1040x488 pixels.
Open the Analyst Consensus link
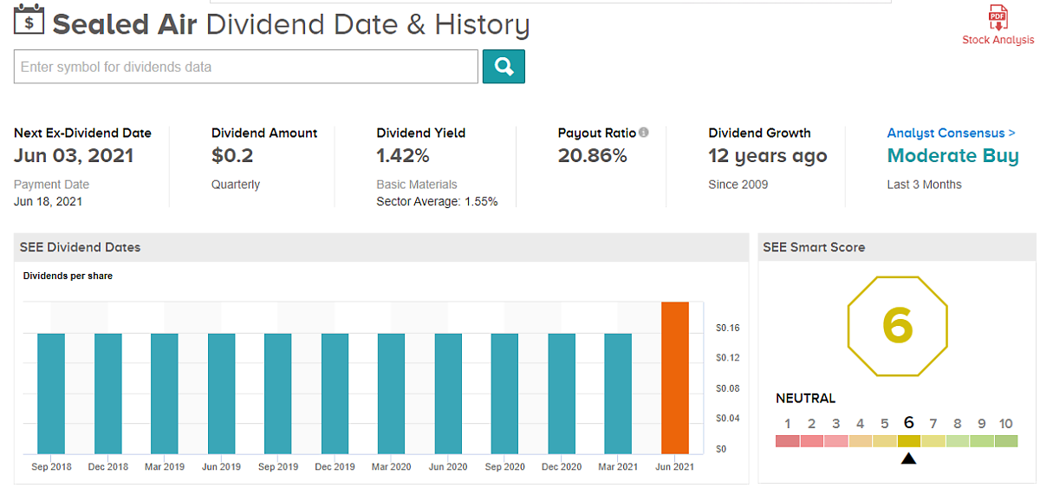tap(951, 133)
